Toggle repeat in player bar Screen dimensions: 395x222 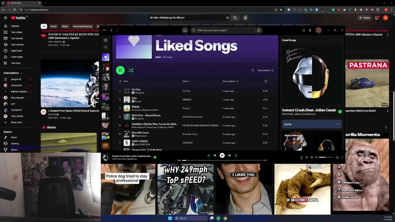coord(236,156)
